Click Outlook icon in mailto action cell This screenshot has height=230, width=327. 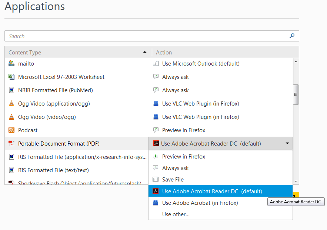(x=156, y=63)
